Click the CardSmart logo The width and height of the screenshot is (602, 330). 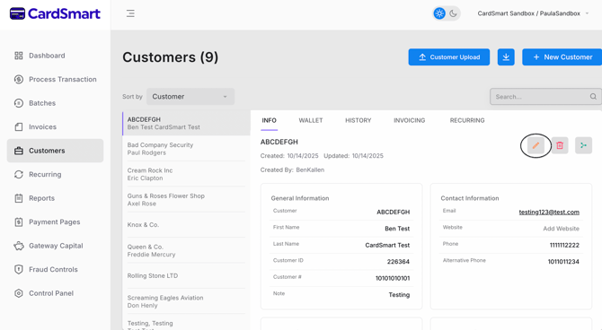tap(55, 13)
